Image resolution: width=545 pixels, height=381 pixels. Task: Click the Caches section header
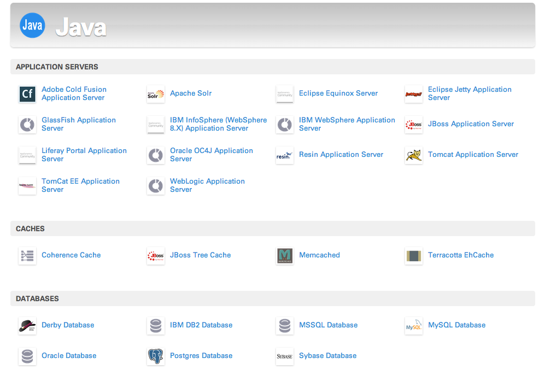coord(272,228)
